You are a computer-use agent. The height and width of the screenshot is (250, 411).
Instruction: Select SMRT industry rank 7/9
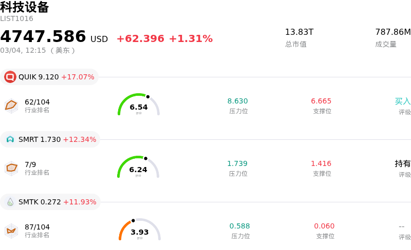coord(30,164)
